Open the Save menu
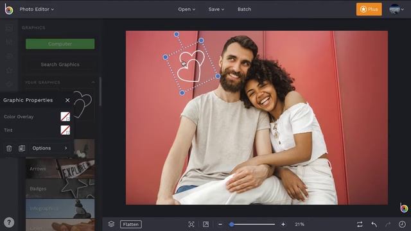Viewport: 411px width, 231px height. (216, 9)
